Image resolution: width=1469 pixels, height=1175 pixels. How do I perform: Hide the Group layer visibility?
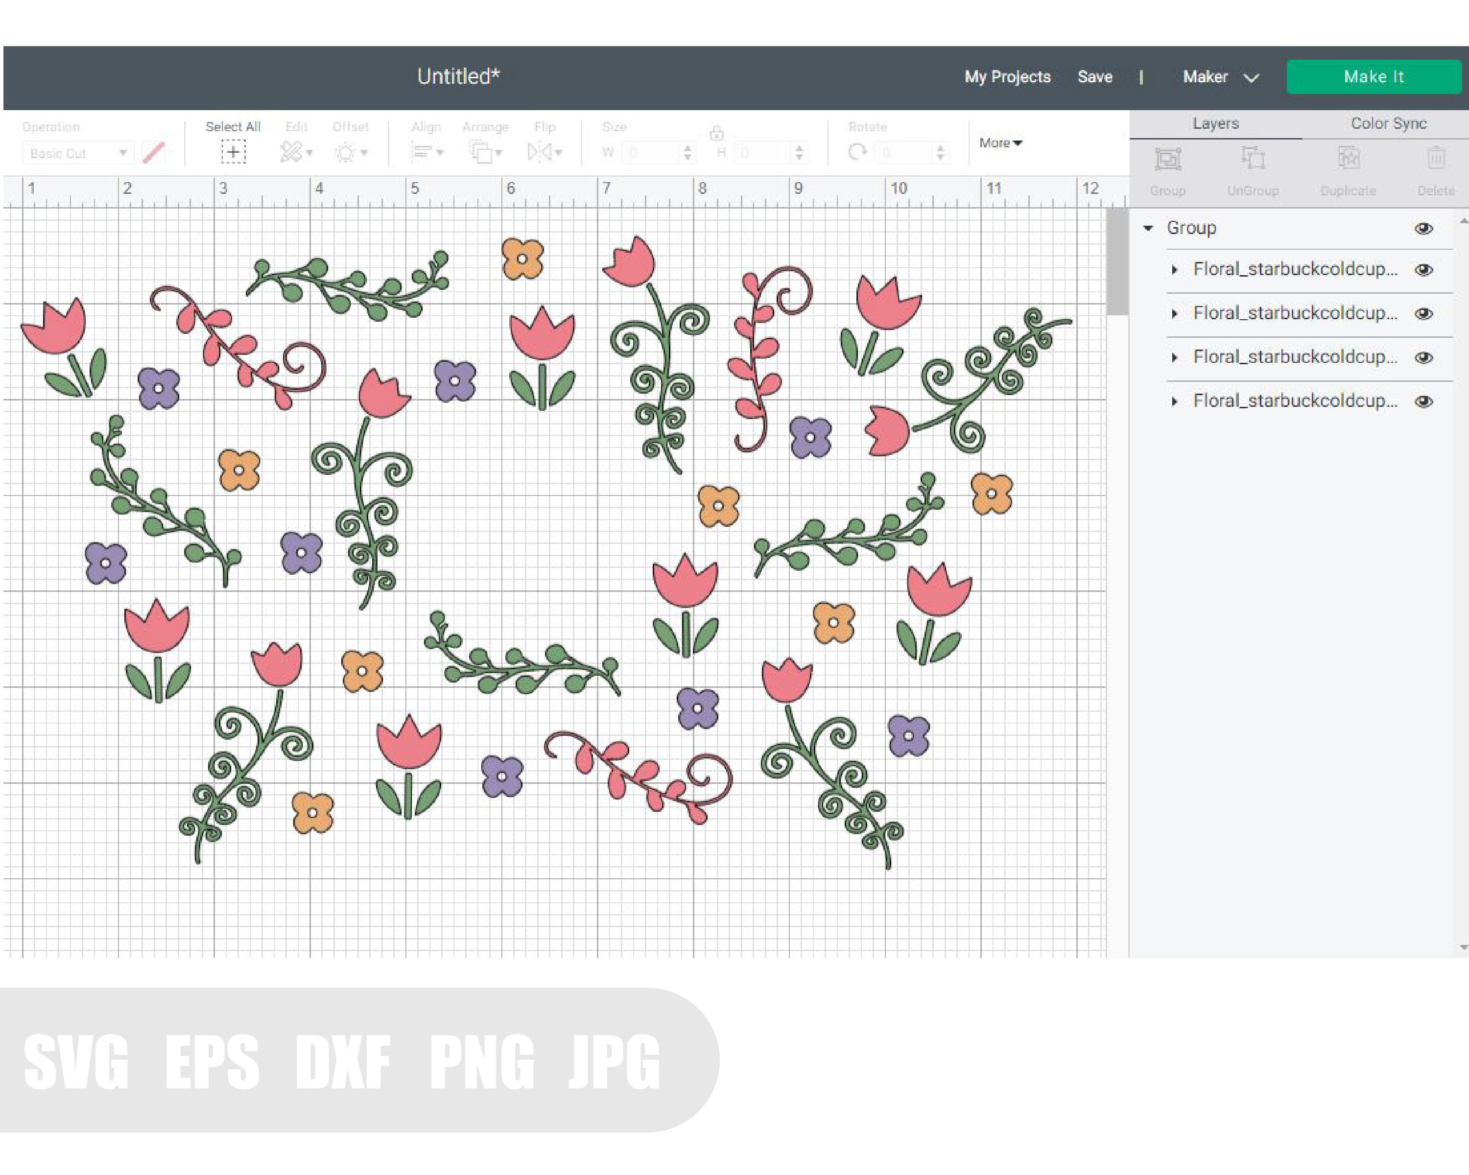click(1425, 228)
